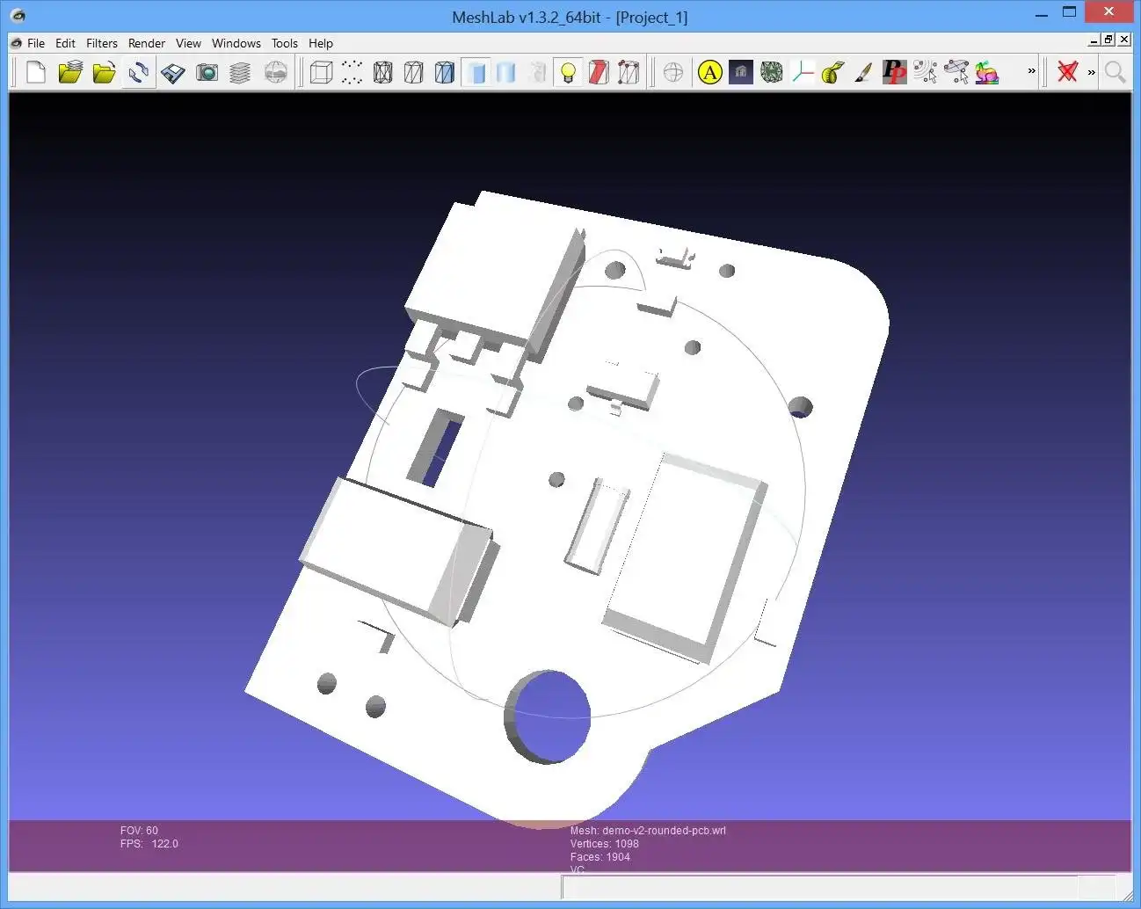Open the Windows menu

(x=236, y=43)
